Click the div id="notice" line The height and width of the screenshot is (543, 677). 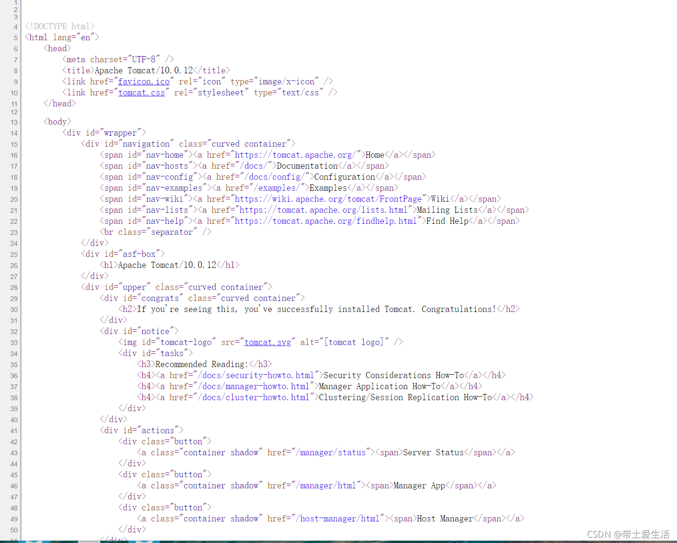click(x=139, y=331)
